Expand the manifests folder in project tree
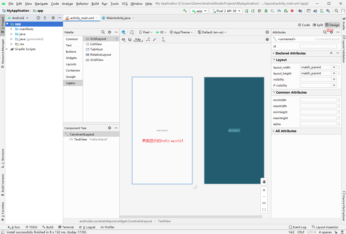 (12, 29)
